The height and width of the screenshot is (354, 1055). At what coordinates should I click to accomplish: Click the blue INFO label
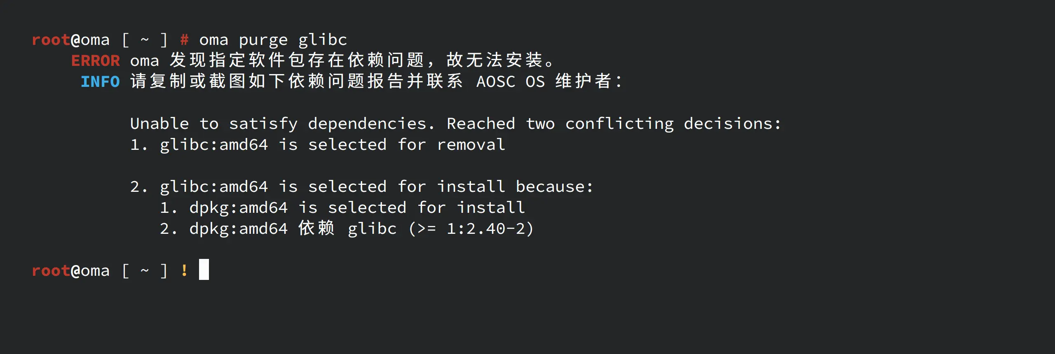point(100,82)
